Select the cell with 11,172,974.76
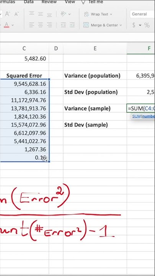Screen dimensions: 155x276 [x=24, y=100]
